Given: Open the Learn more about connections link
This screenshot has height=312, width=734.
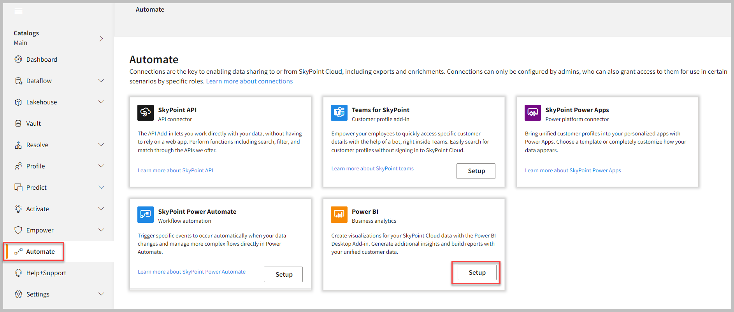Looking at the screenshot, I should tap(249, 81).
